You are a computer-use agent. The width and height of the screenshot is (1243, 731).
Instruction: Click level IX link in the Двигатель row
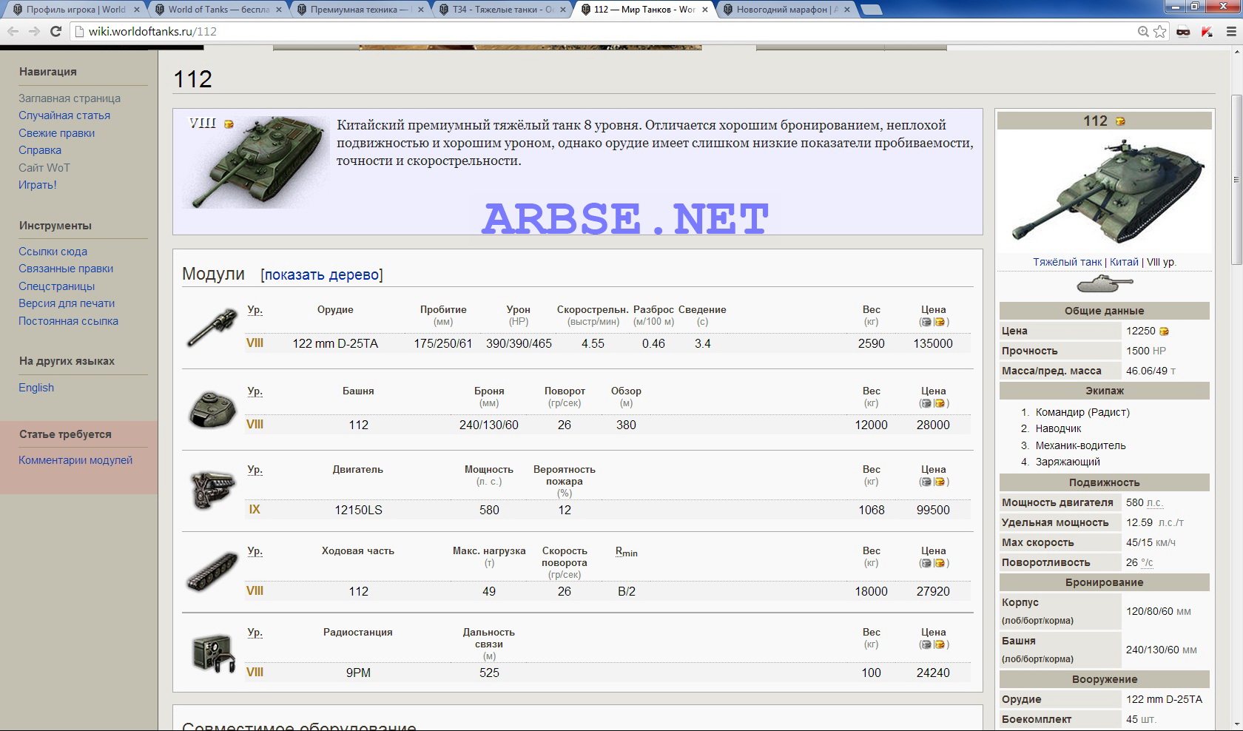click(x=255, y=510)
